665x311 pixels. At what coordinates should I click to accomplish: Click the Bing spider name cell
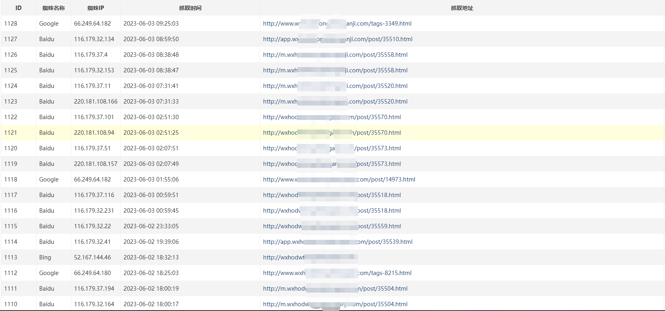pyautogui.click(x=45, y=257)
